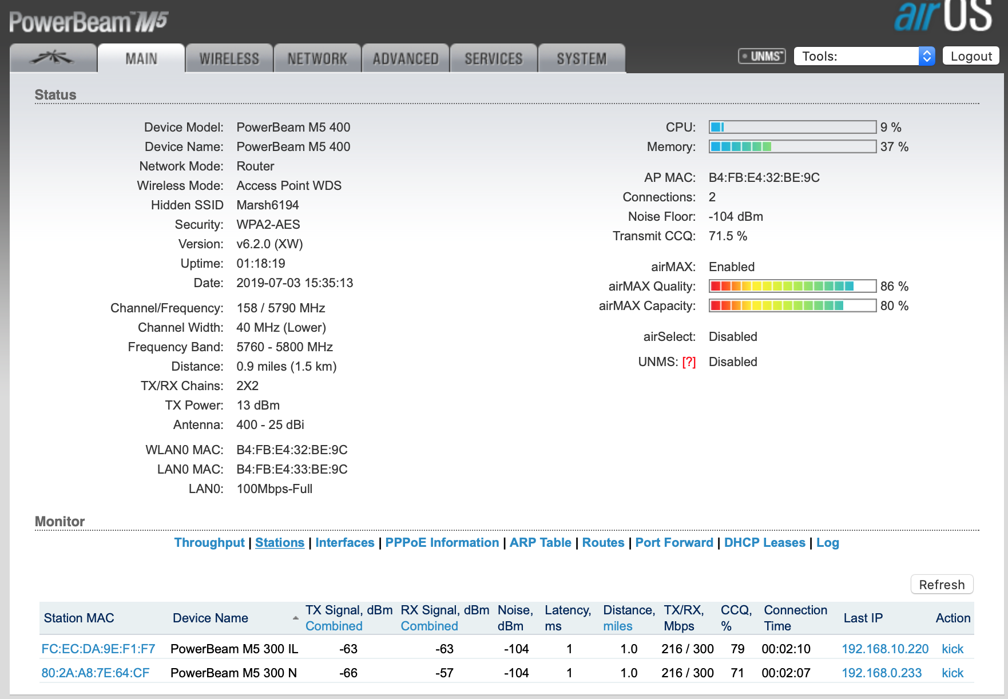
Task: Select LAN0 MAC value B4:FB:E4:33:BE:9C
Action: pyautogui.click(x=292, y=470)
